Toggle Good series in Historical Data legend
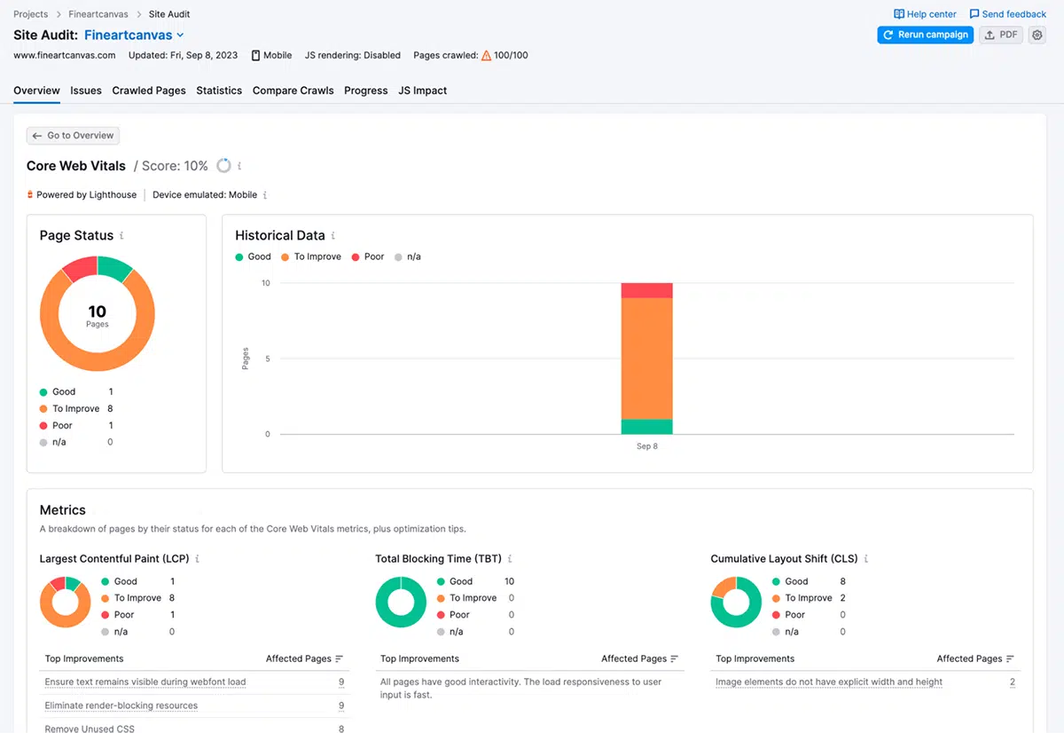 click(x=253, y=256)
